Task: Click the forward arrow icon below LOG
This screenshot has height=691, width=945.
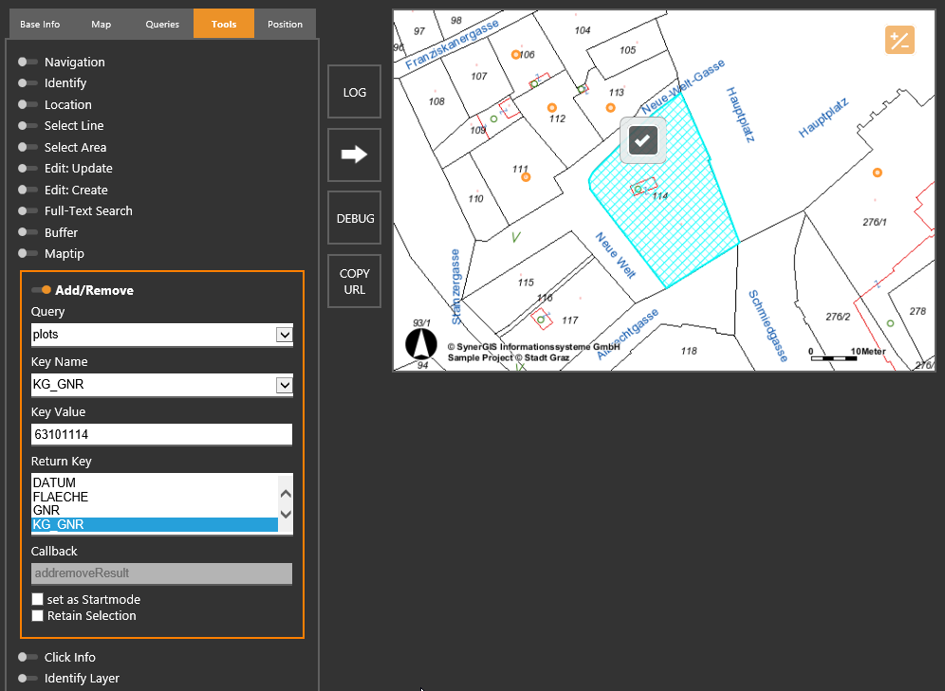Action: [x=353, y=154]
